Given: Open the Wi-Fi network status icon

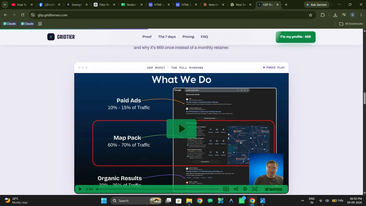Looking at the screenshot, I should 321,201.
